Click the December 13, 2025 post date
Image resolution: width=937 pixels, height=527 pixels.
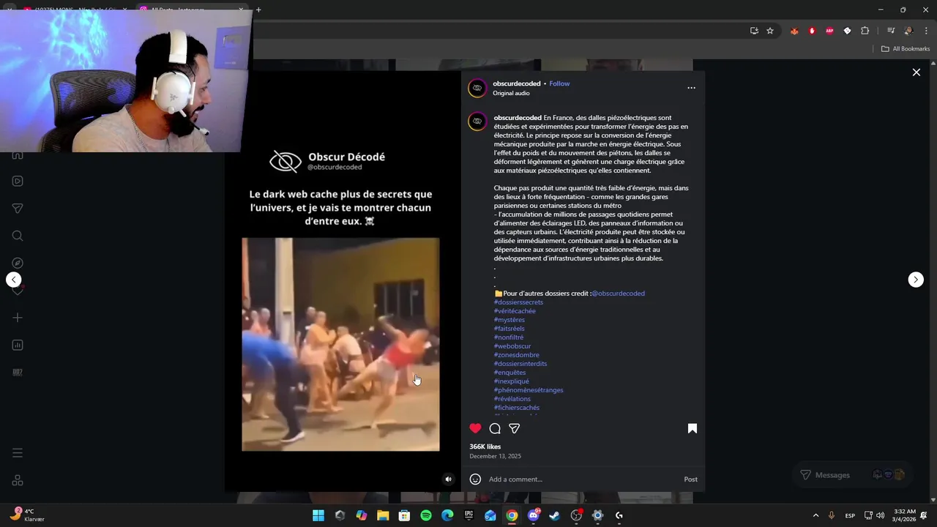(x=496, y=456)
